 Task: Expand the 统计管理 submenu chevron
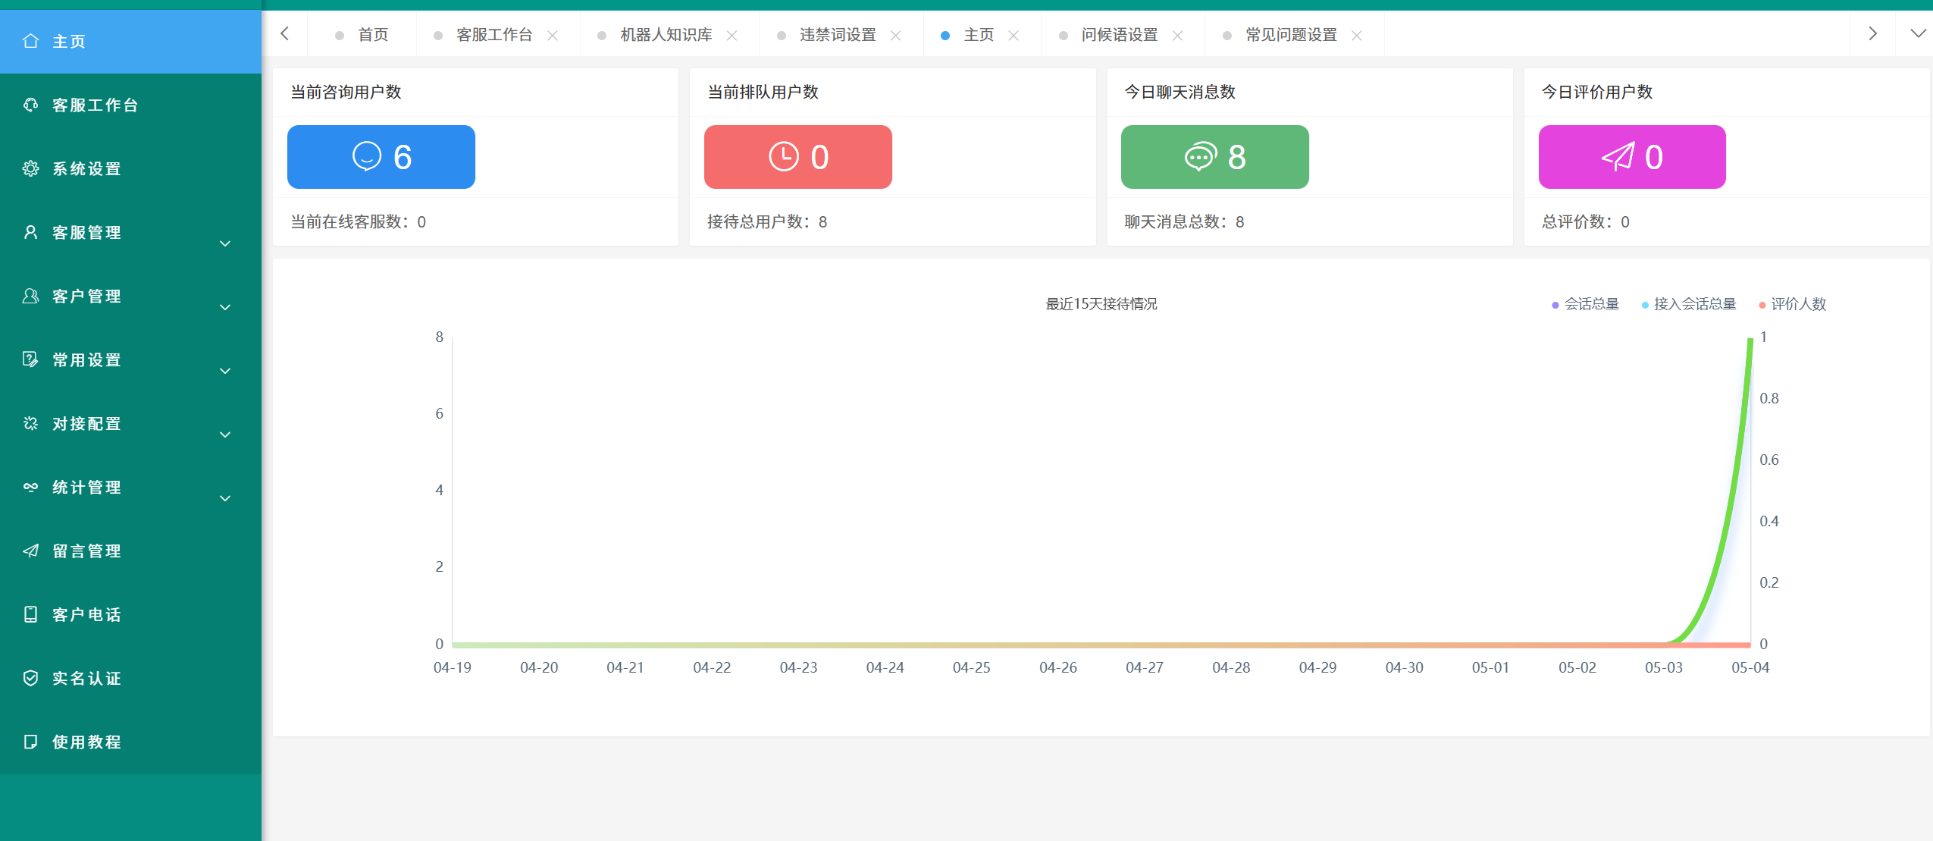(225, 498)
